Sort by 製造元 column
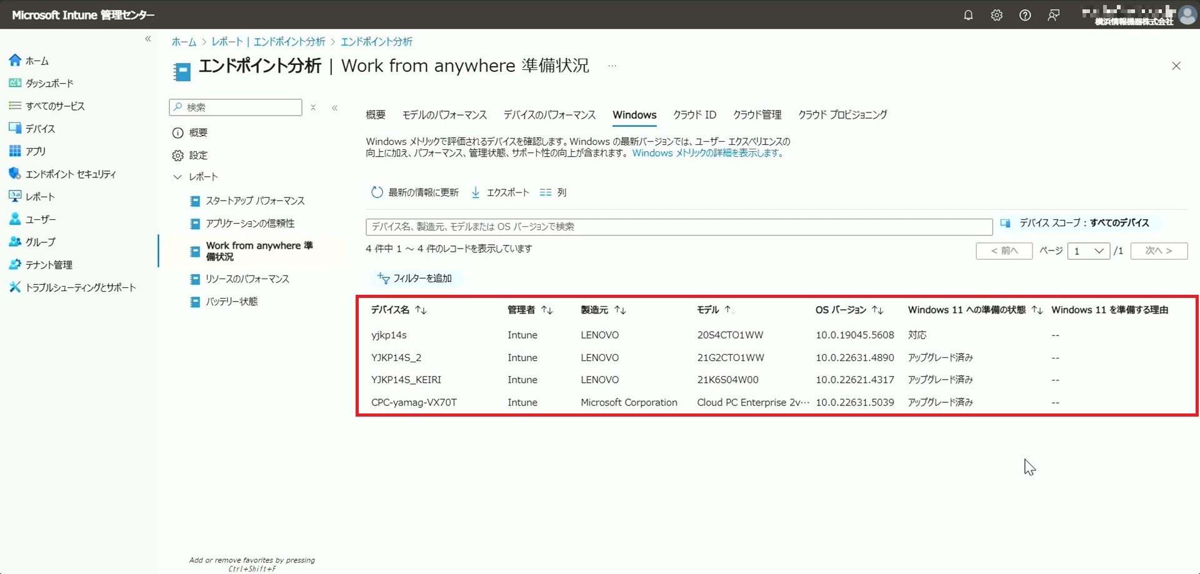This screenshot has width=1200, height=574. (x=603, y=310)
